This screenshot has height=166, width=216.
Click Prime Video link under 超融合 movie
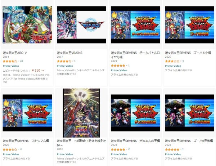(x=65, y=154)
